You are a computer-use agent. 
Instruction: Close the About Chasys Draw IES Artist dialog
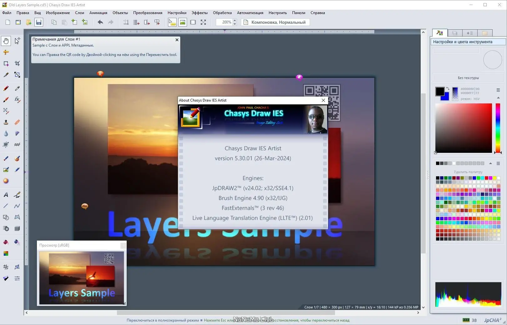[323, 100]
